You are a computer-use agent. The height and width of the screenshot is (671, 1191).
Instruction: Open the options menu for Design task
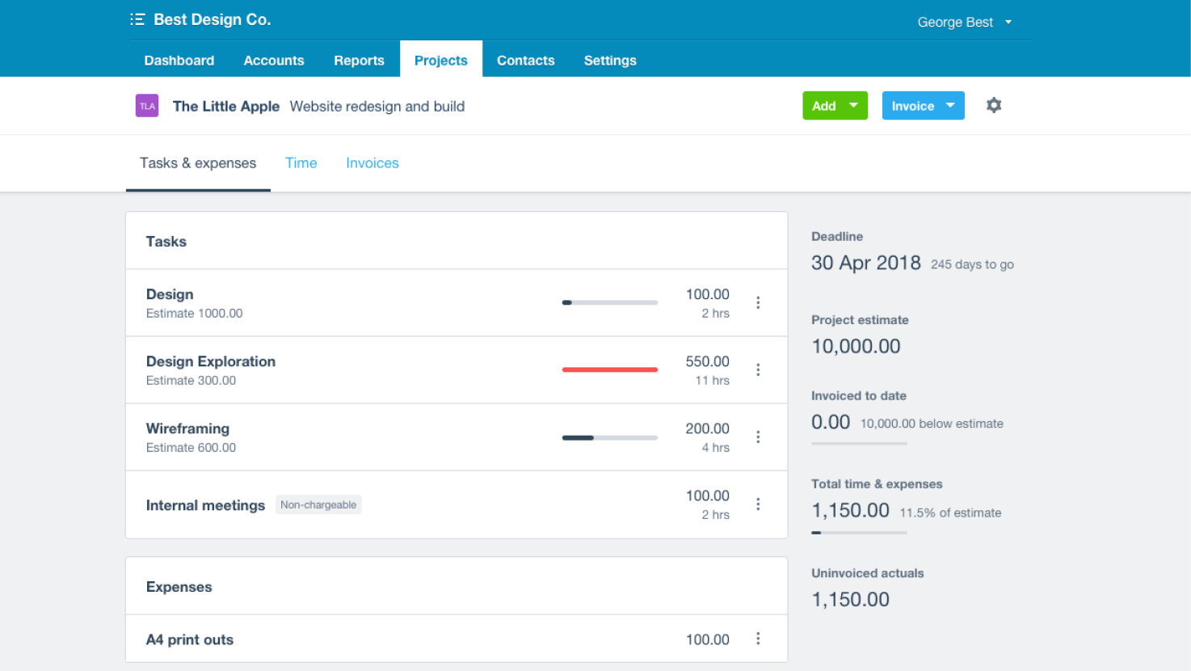click(758, 302)
